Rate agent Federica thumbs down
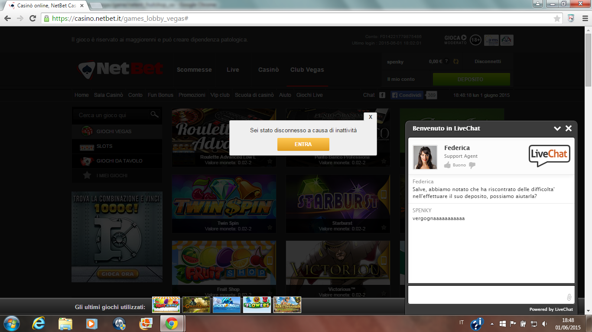The height and width of the screenshot is (332, 592). (472, 165)
